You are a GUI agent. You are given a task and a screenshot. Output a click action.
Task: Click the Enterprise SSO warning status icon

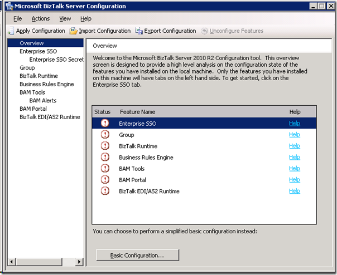[105, 123]
